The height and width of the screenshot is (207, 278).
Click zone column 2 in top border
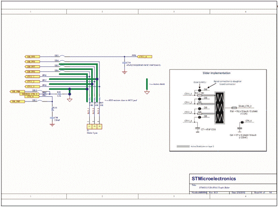pos(102,12)
